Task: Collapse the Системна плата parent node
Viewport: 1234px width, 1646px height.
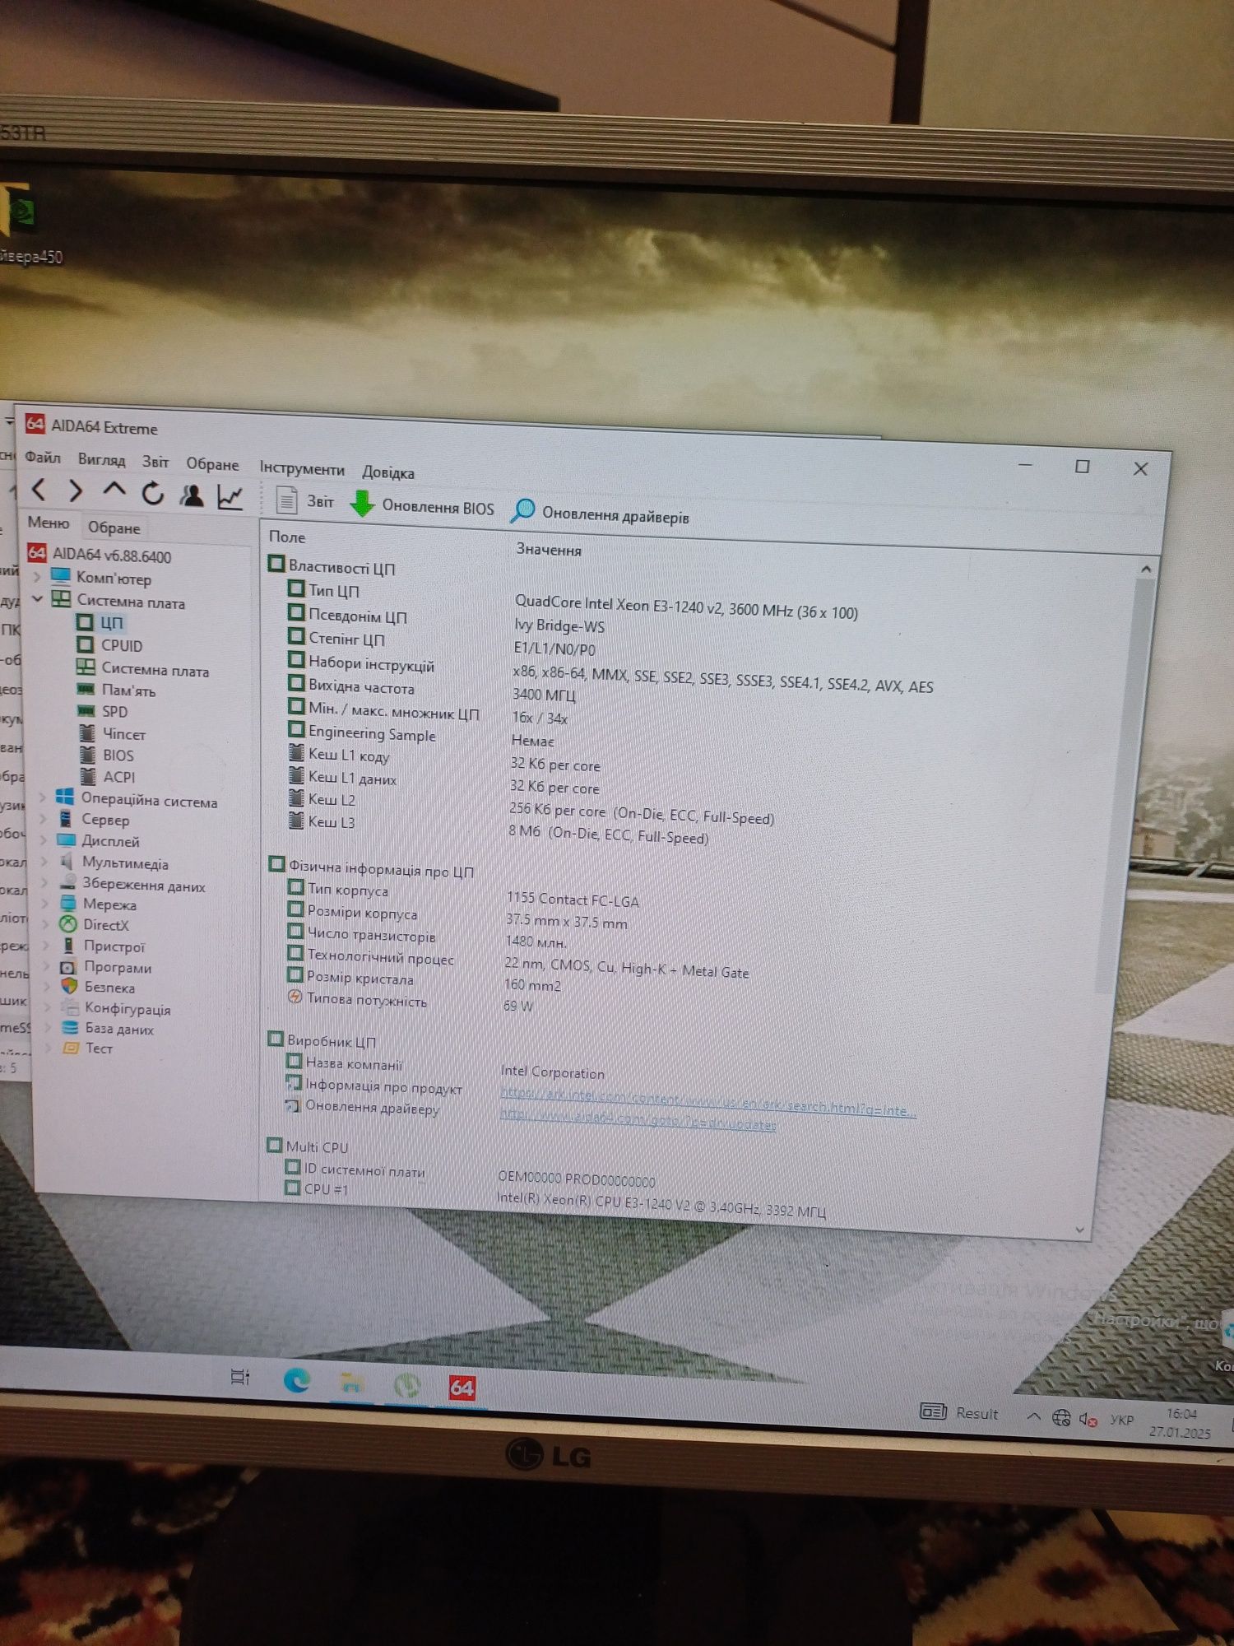Action: pyautogui.click(x=37, y=599)
